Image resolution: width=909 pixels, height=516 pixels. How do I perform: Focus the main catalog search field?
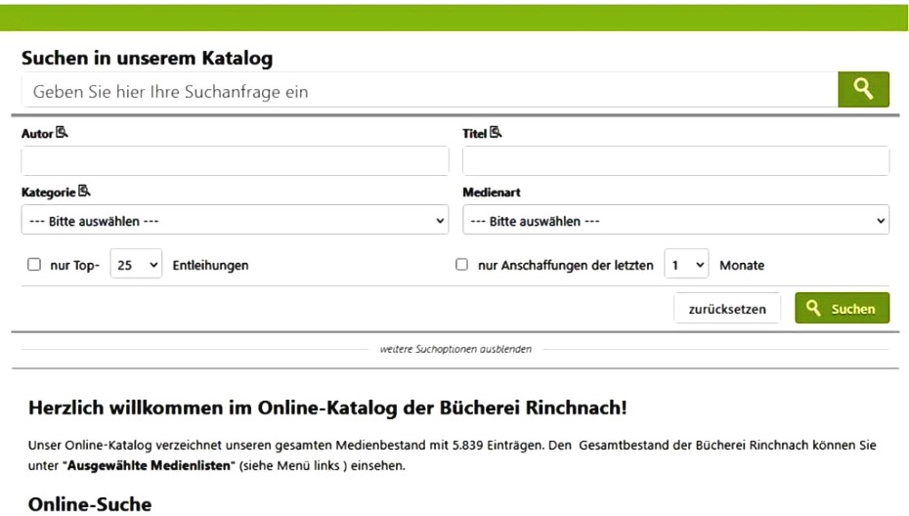429,92
